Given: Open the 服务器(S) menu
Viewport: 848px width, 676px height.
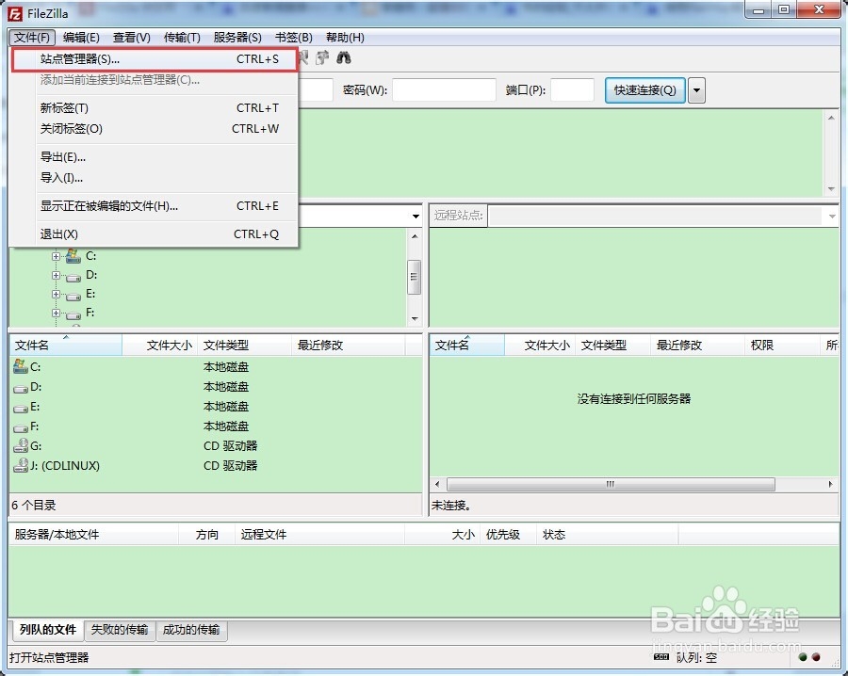Looking at the screenshot, I should [x=236, y=38].
